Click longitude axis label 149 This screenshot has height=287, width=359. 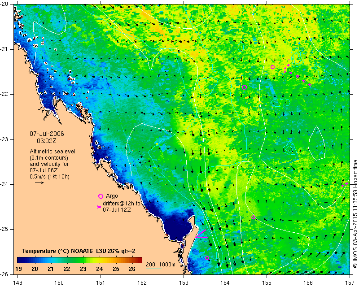18,283
